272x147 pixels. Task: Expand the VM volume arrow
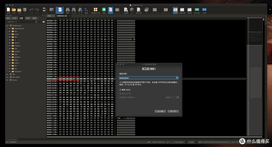pyautogui.click(x=8, y=74)
